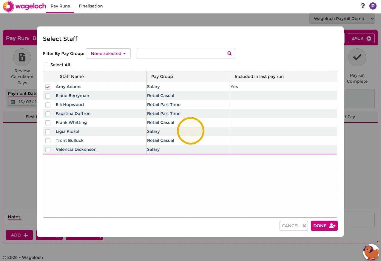Click Salary in Amy Adams row

click(153, 87)
